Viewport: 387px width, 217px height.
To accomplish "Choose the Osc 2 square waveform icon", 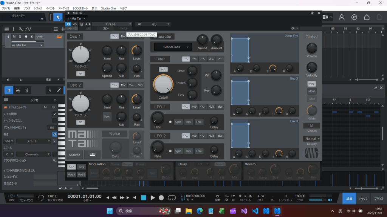I will (141, 85).
